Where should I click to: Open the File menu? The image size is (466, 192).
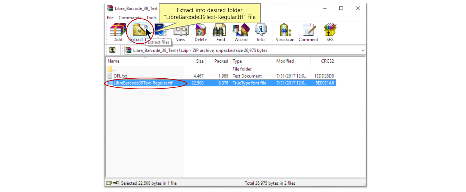[110, 17]
